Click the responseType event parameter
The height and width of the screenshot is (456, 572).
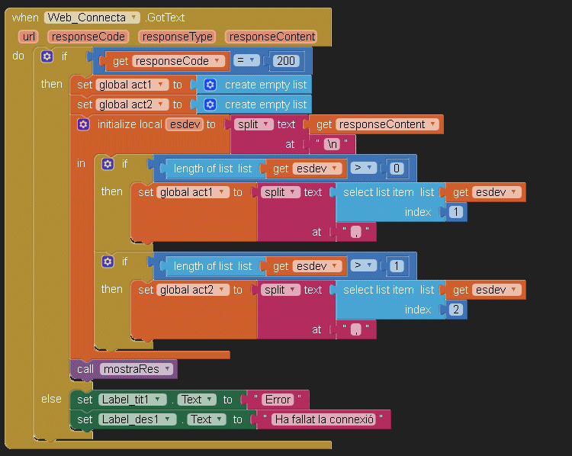178,36
